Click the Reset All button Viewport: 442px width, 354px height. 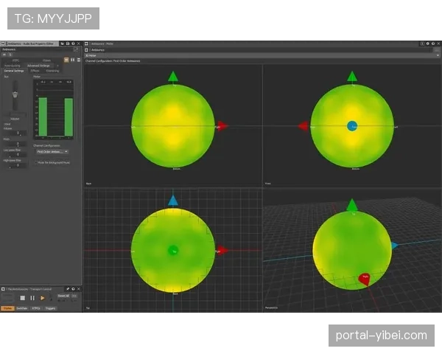(x=63, y=296)
